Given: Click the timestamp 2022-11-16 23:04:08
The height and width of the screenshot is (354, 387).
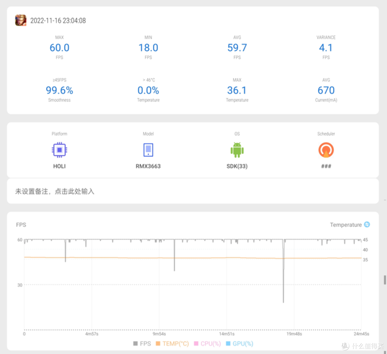Looking at the screenshot, I should pyautogui.click(x=58, y=20).
